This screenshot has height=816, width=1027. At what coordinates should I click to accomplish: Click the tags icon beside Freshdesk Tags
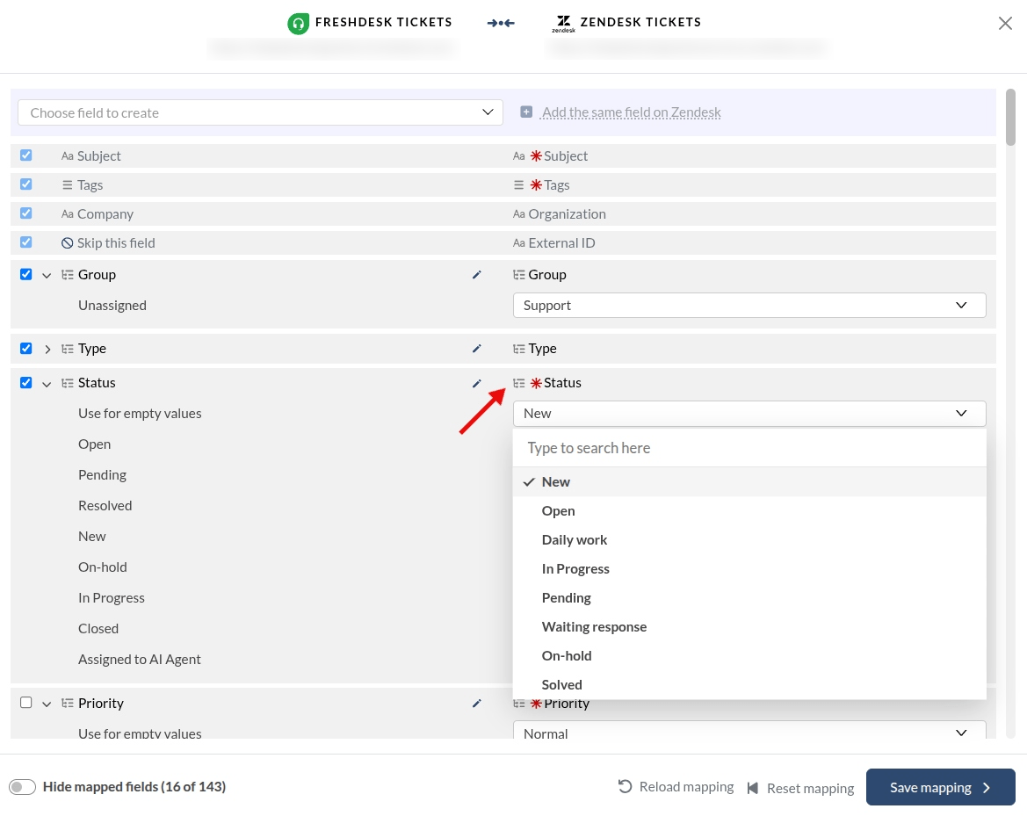tap(68, 184)
